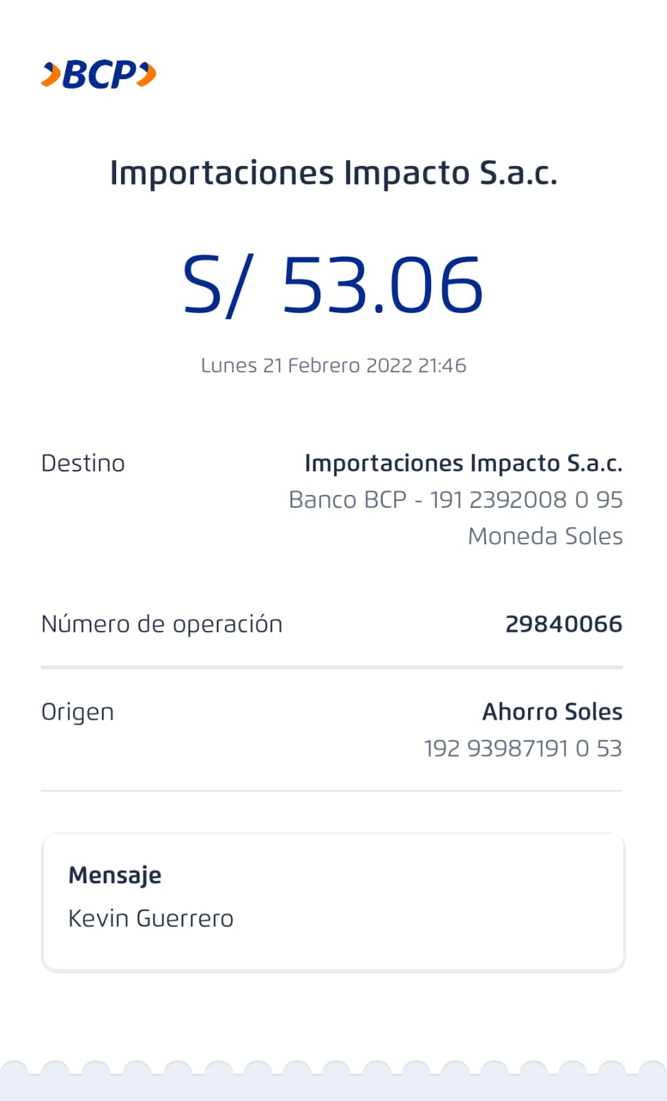Select the S/ 53.06 amount
This screenshot has height=1101, width=667.
(x=333, y=285)
